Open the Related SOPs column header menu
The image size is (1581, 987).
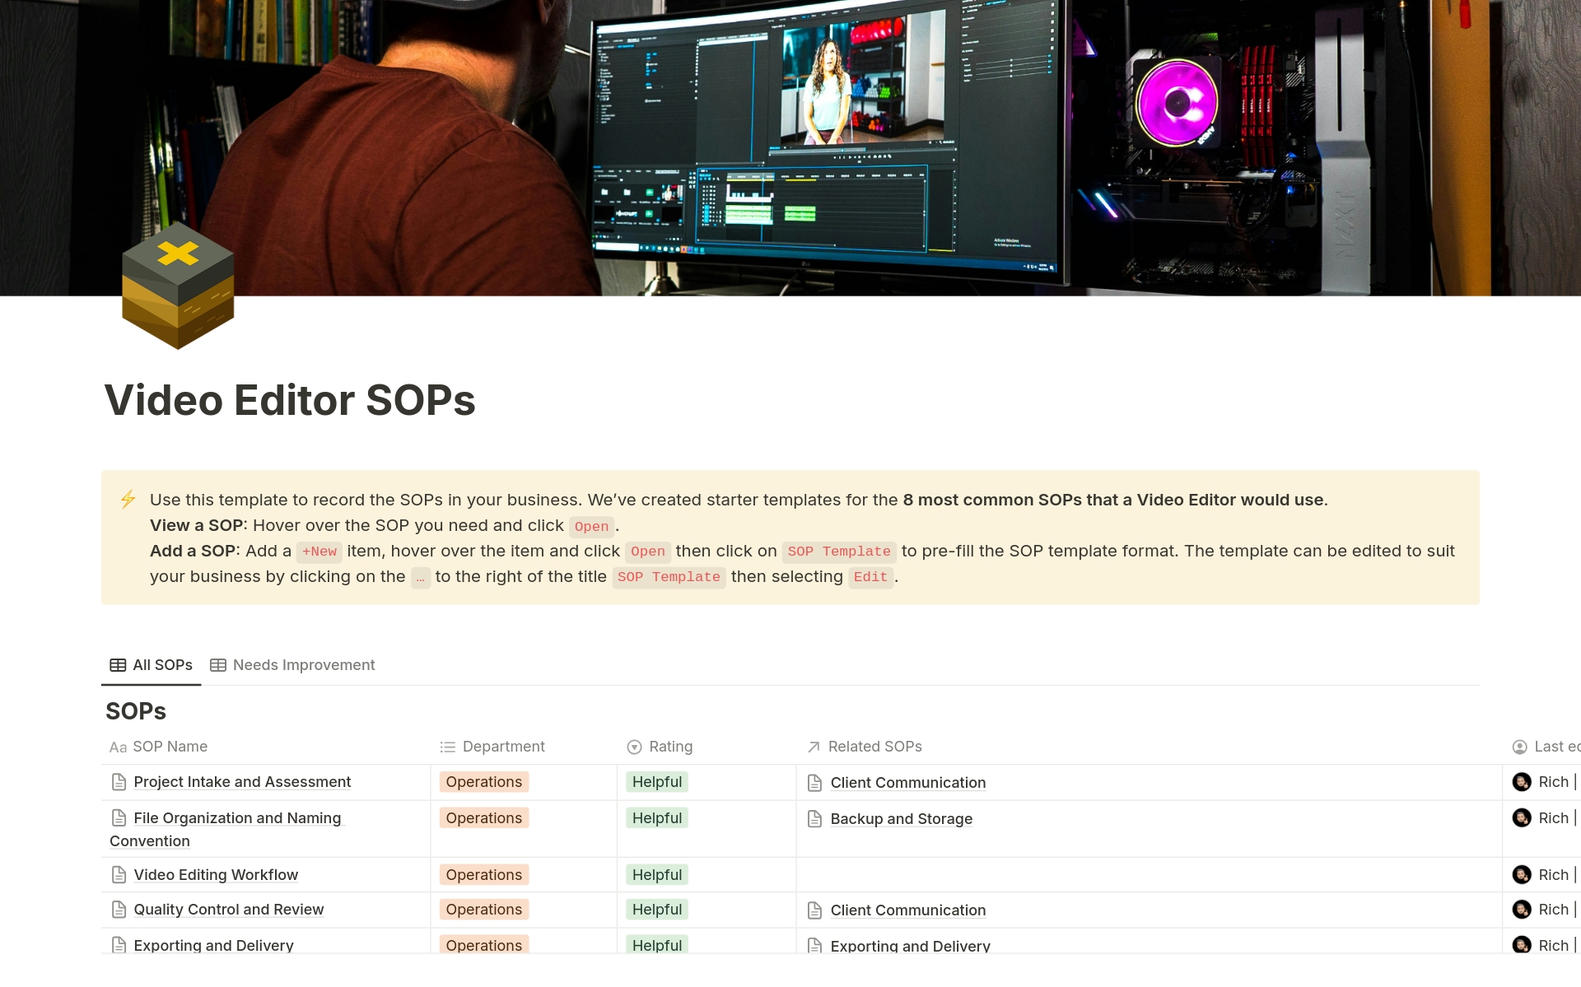pyautogui.click(x=874, y=747)
